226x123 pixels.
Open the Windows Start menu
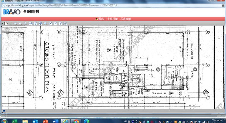4,122
